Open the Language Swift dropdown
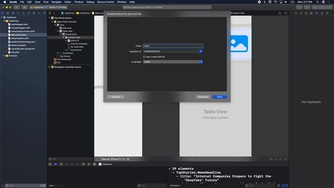 point(173,62)
